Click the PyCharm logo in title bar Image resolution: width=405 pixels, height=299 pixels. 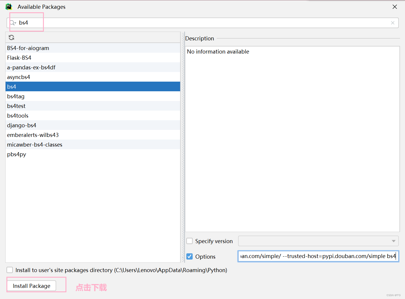tap(9, 7)
